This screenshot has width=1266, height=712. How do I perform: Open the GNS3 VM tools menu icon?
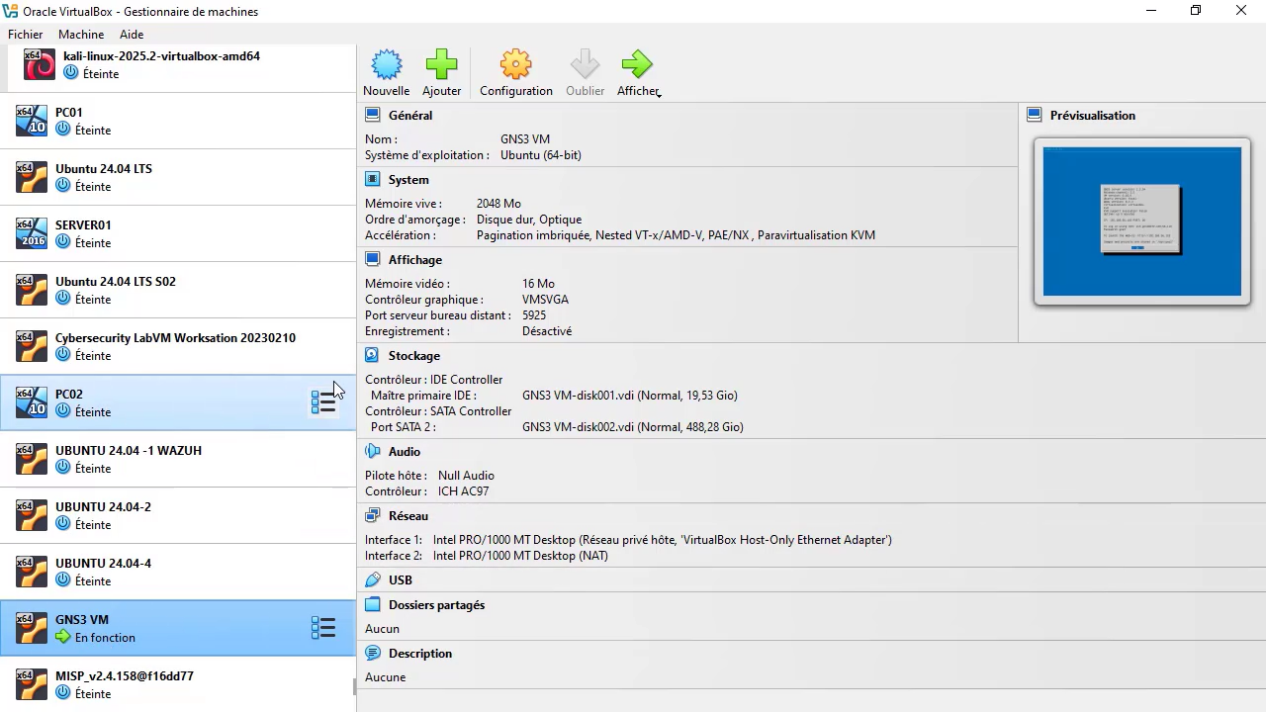[323, 628]
